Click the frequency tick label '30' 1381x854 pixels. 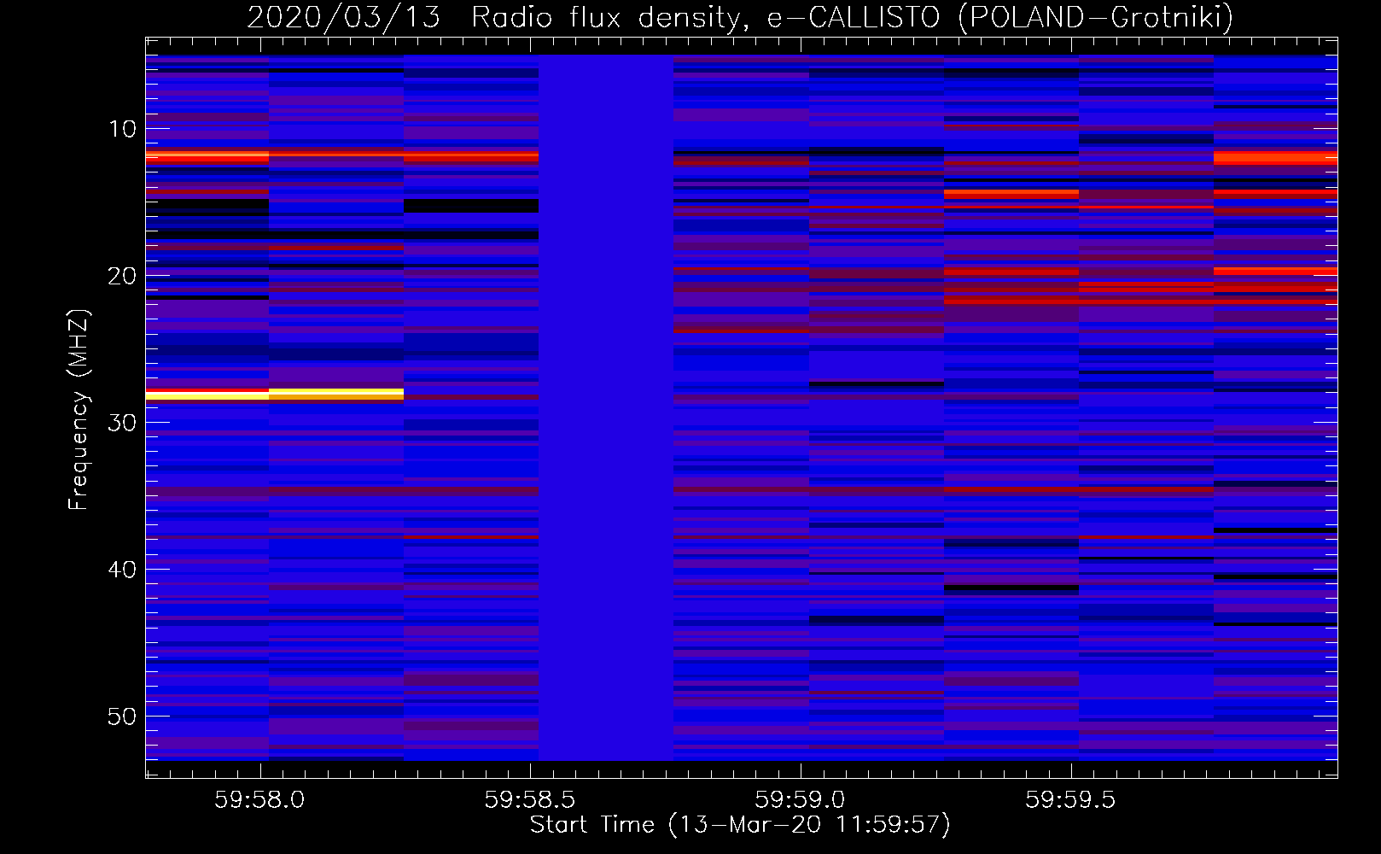coord(123,423)
